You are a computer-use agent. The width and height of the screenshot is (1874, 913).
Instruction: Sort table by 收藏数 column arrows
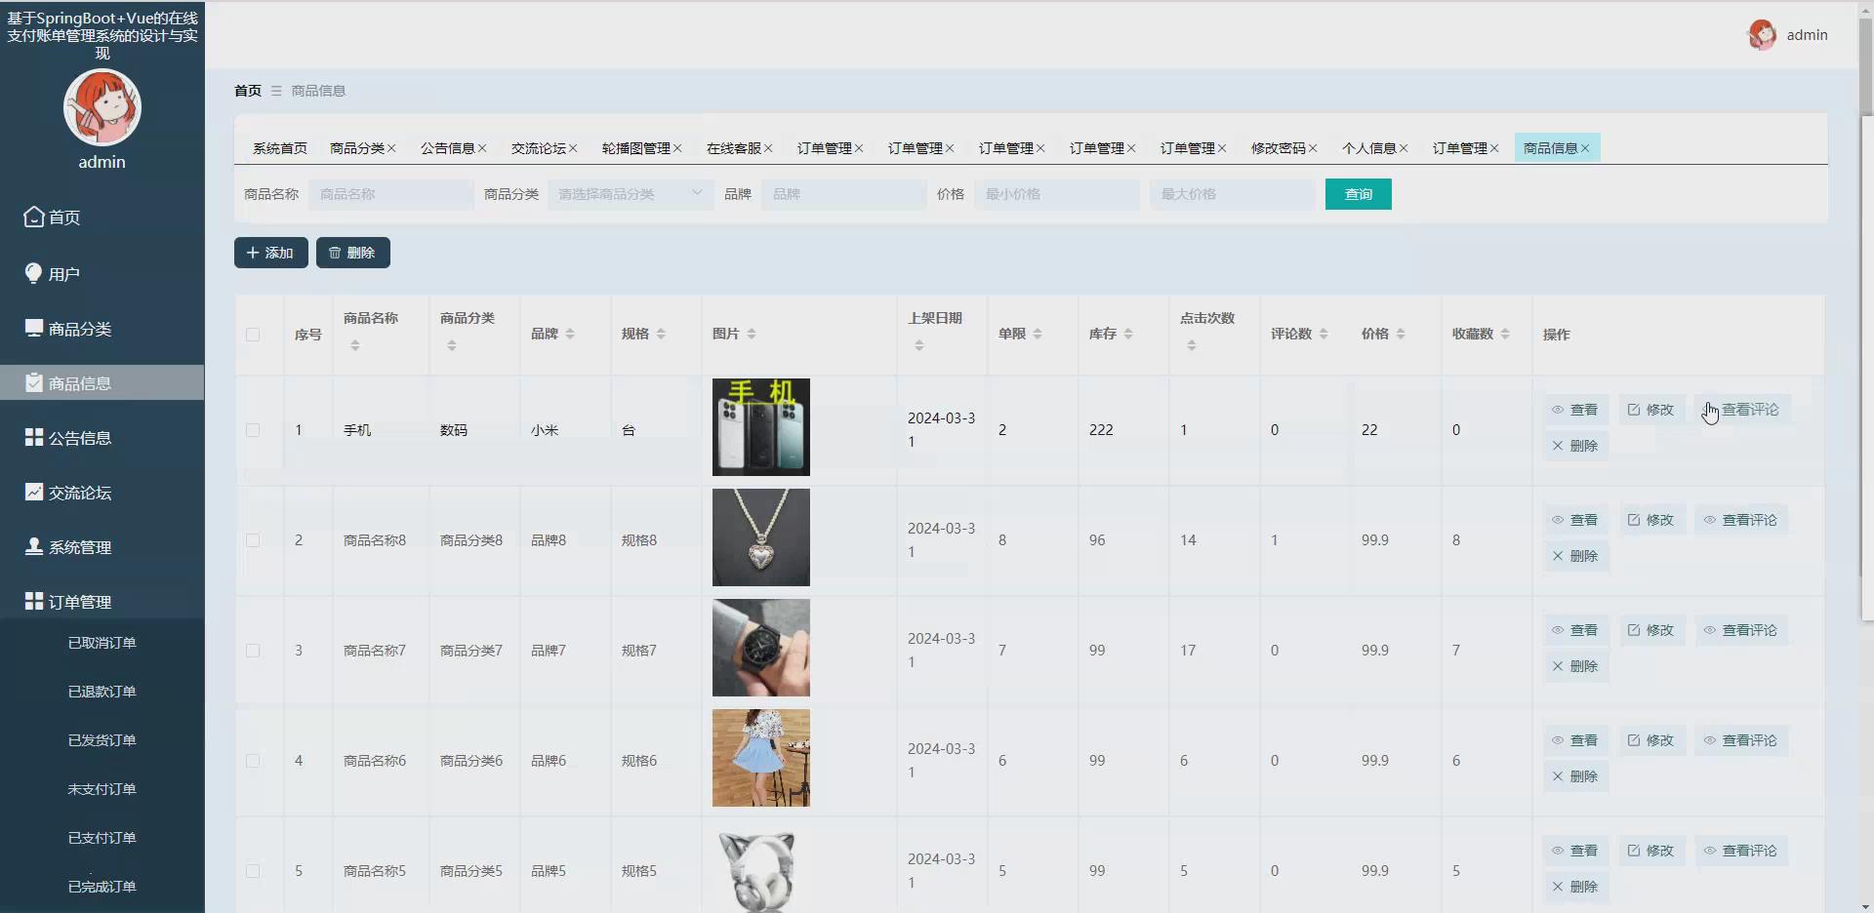(x=1505, y=334)
